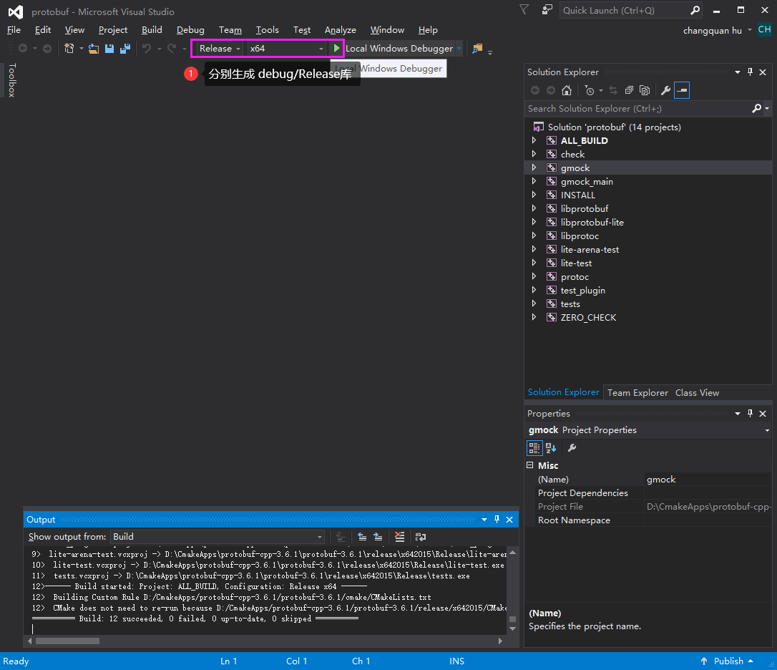This screenshot has height=670, width=777.
Task: Click the Find in Files toolbar icon
Action: point(477,48)
